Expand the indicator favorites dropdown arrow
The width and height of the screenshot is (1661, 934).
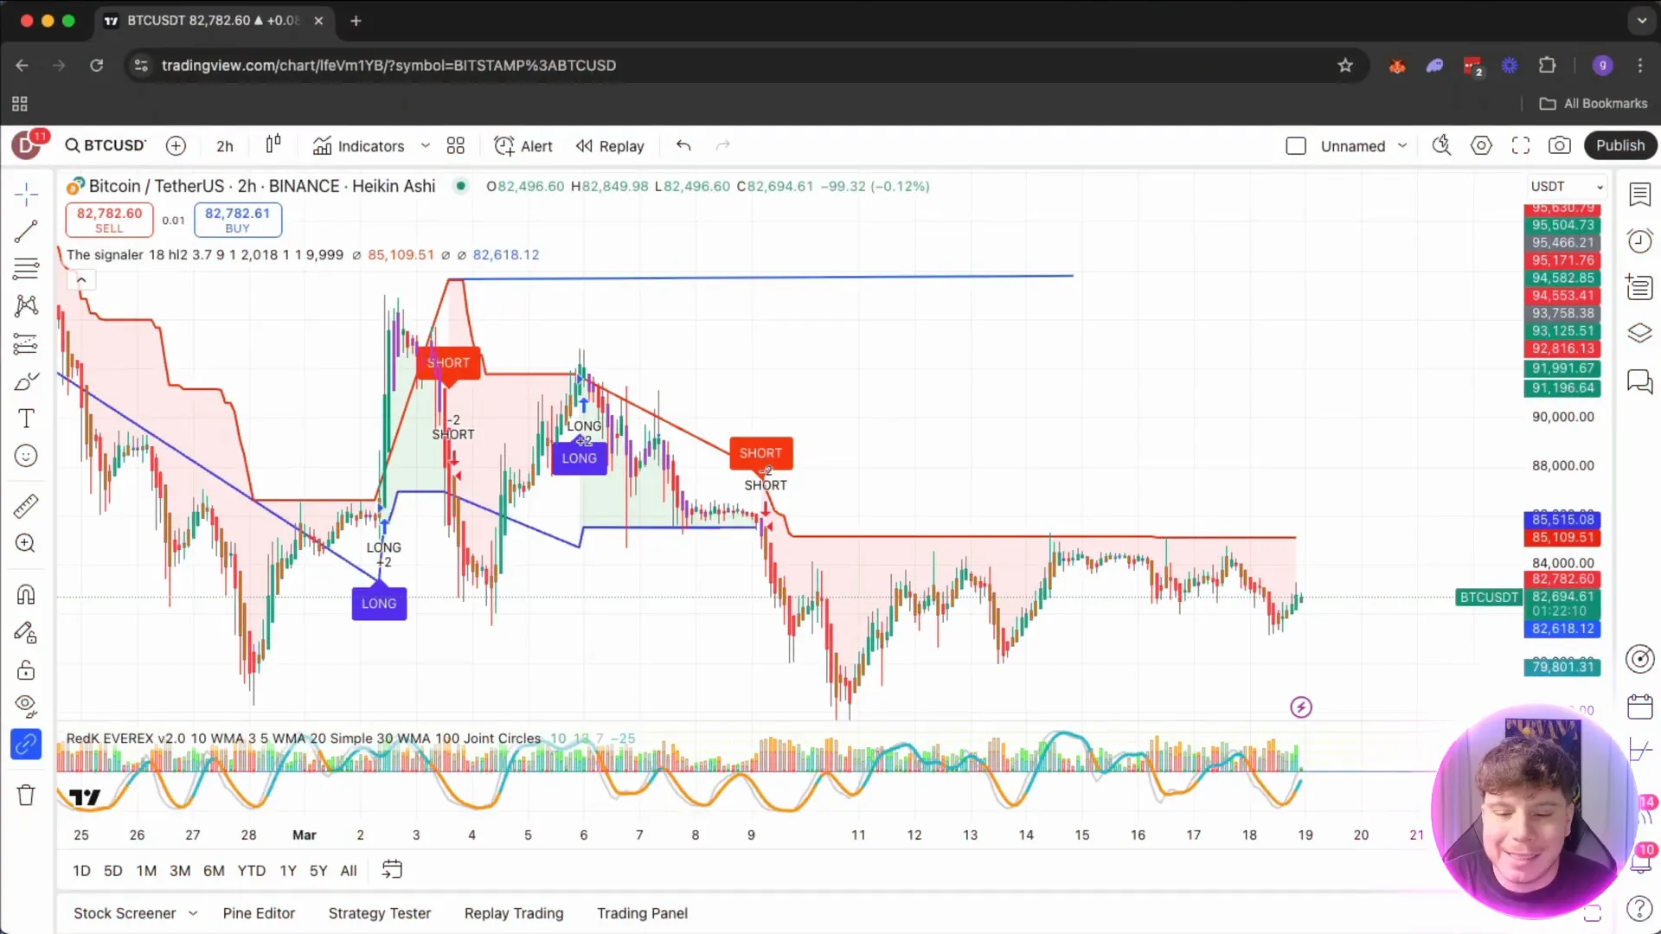426,145
